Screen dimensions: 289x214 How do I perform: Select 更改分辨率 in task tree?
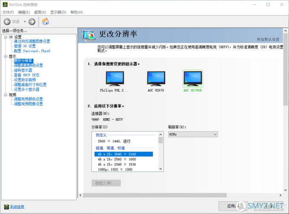click(23, 61)
